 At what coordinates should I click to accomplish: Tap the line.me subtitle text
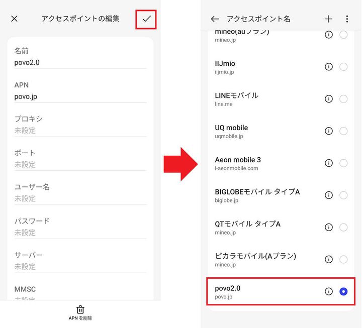tap(223, 104)
